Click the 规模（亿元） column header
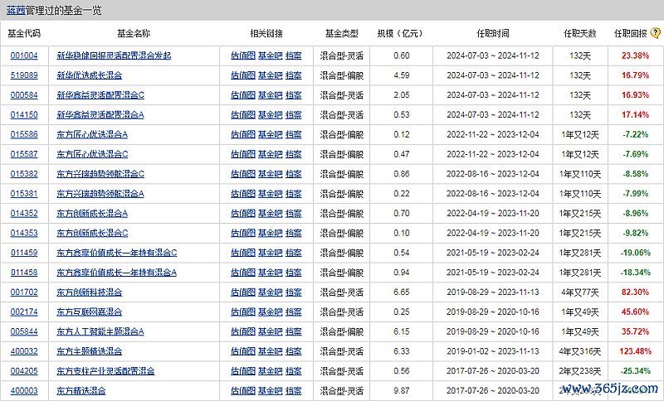 (x=400, y=33)
